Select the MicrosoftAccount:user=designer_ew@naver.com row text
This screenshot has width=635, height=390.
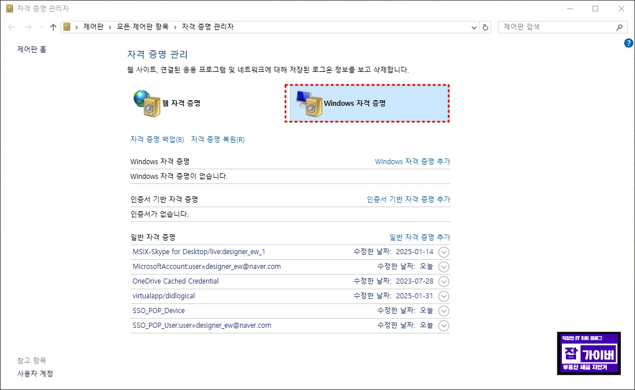207,267
